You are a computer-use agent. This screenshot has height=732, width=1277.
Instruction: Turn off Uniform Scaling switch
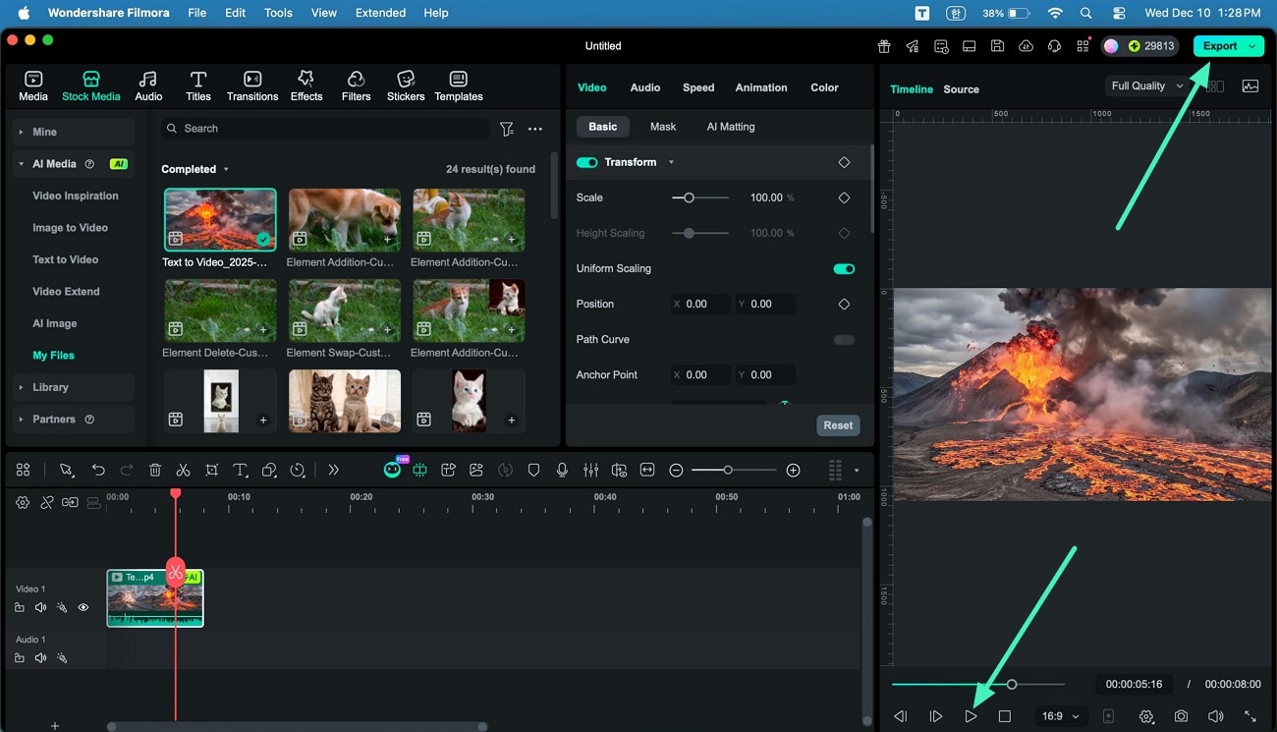[843, 268]
